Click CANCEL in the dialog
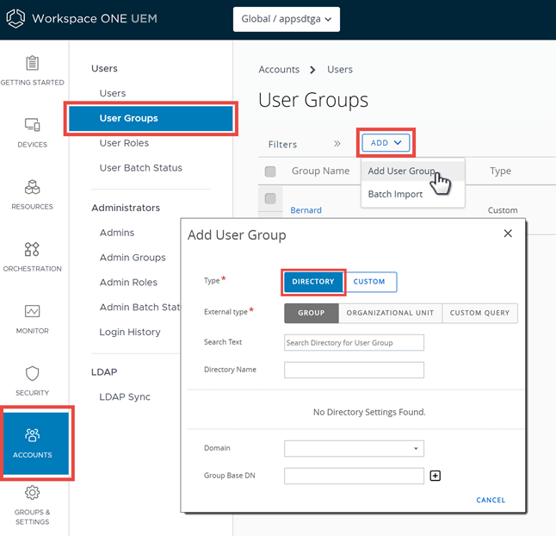This screenshot has height=536, width=556. [491, 500]
